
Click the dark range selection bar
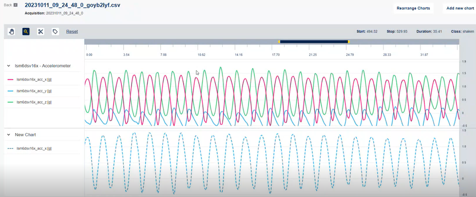pyautogui.click(x=314, y=41)
